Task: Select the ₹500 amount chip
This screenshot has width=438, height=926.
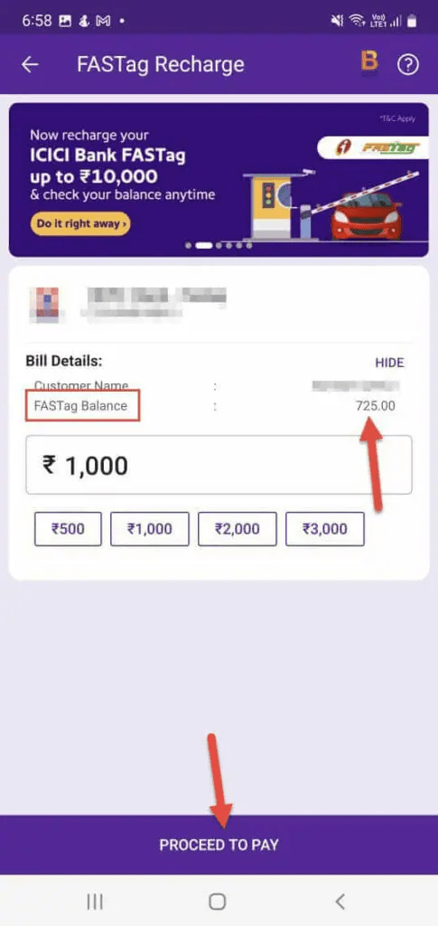Action: click(x=68, y=528)
